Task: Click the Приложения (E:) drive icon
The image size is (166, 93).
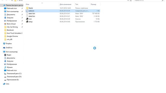Action: [x=5, y=80]
